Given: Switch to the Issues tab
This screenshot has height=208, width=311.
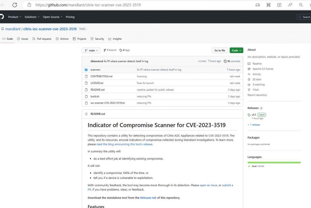Looking at the screenshot, I should tap(22, 39).
